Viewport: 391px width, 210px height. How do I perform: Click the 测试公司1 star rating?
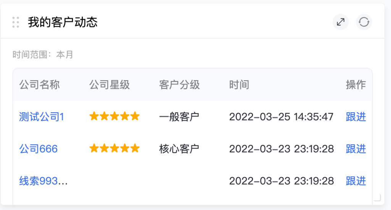pos(114,116)
